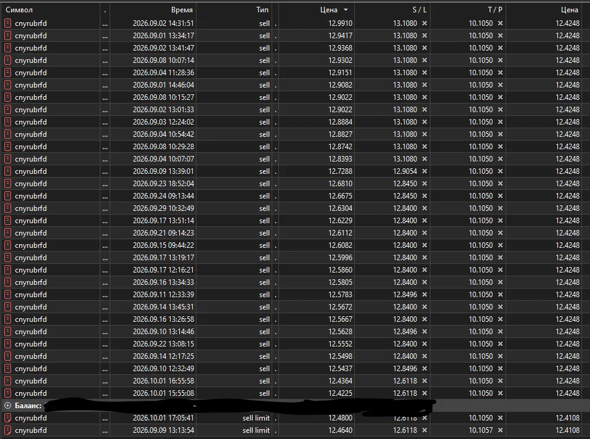
Task: Clear T/P for the position opened at 12.5783
Action: (x=501, y=295)
